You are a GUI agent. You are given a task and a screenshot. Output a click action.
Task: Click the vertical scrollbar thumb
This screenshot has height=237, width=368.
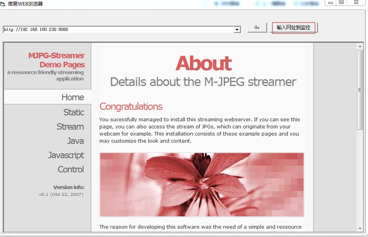tap(360, 90)
